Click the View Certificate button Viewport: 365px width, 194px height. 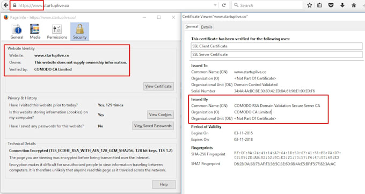(x=158, y=87)
